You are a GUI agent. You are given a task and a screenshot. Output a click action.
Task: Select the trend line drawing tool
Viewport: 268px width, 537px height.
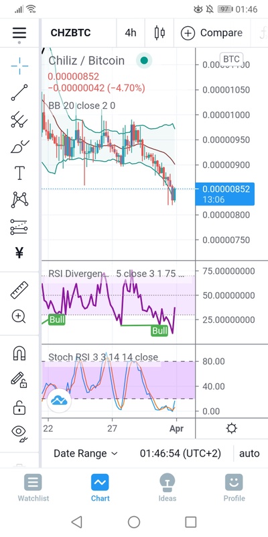click(x=19, y=93)
